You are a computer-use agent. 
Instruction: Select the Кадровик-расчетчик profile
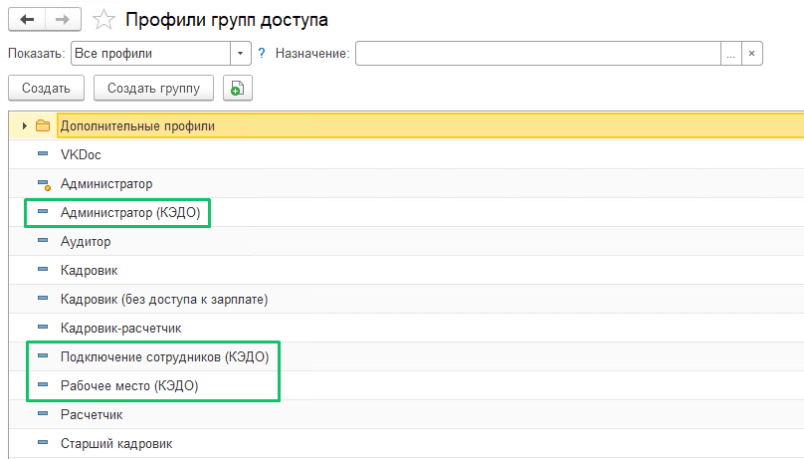[121, 329]
